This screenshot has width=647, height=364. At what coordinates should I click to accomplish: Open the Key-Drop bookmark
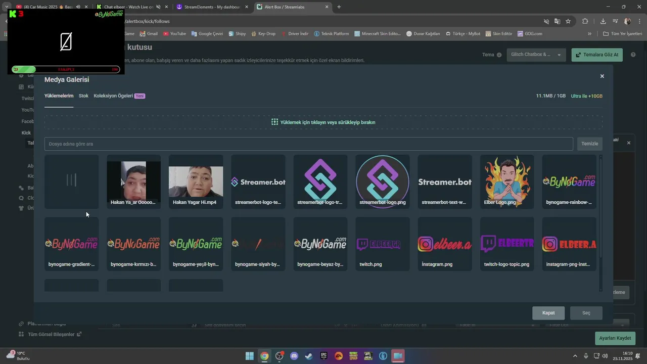[263, 34]
